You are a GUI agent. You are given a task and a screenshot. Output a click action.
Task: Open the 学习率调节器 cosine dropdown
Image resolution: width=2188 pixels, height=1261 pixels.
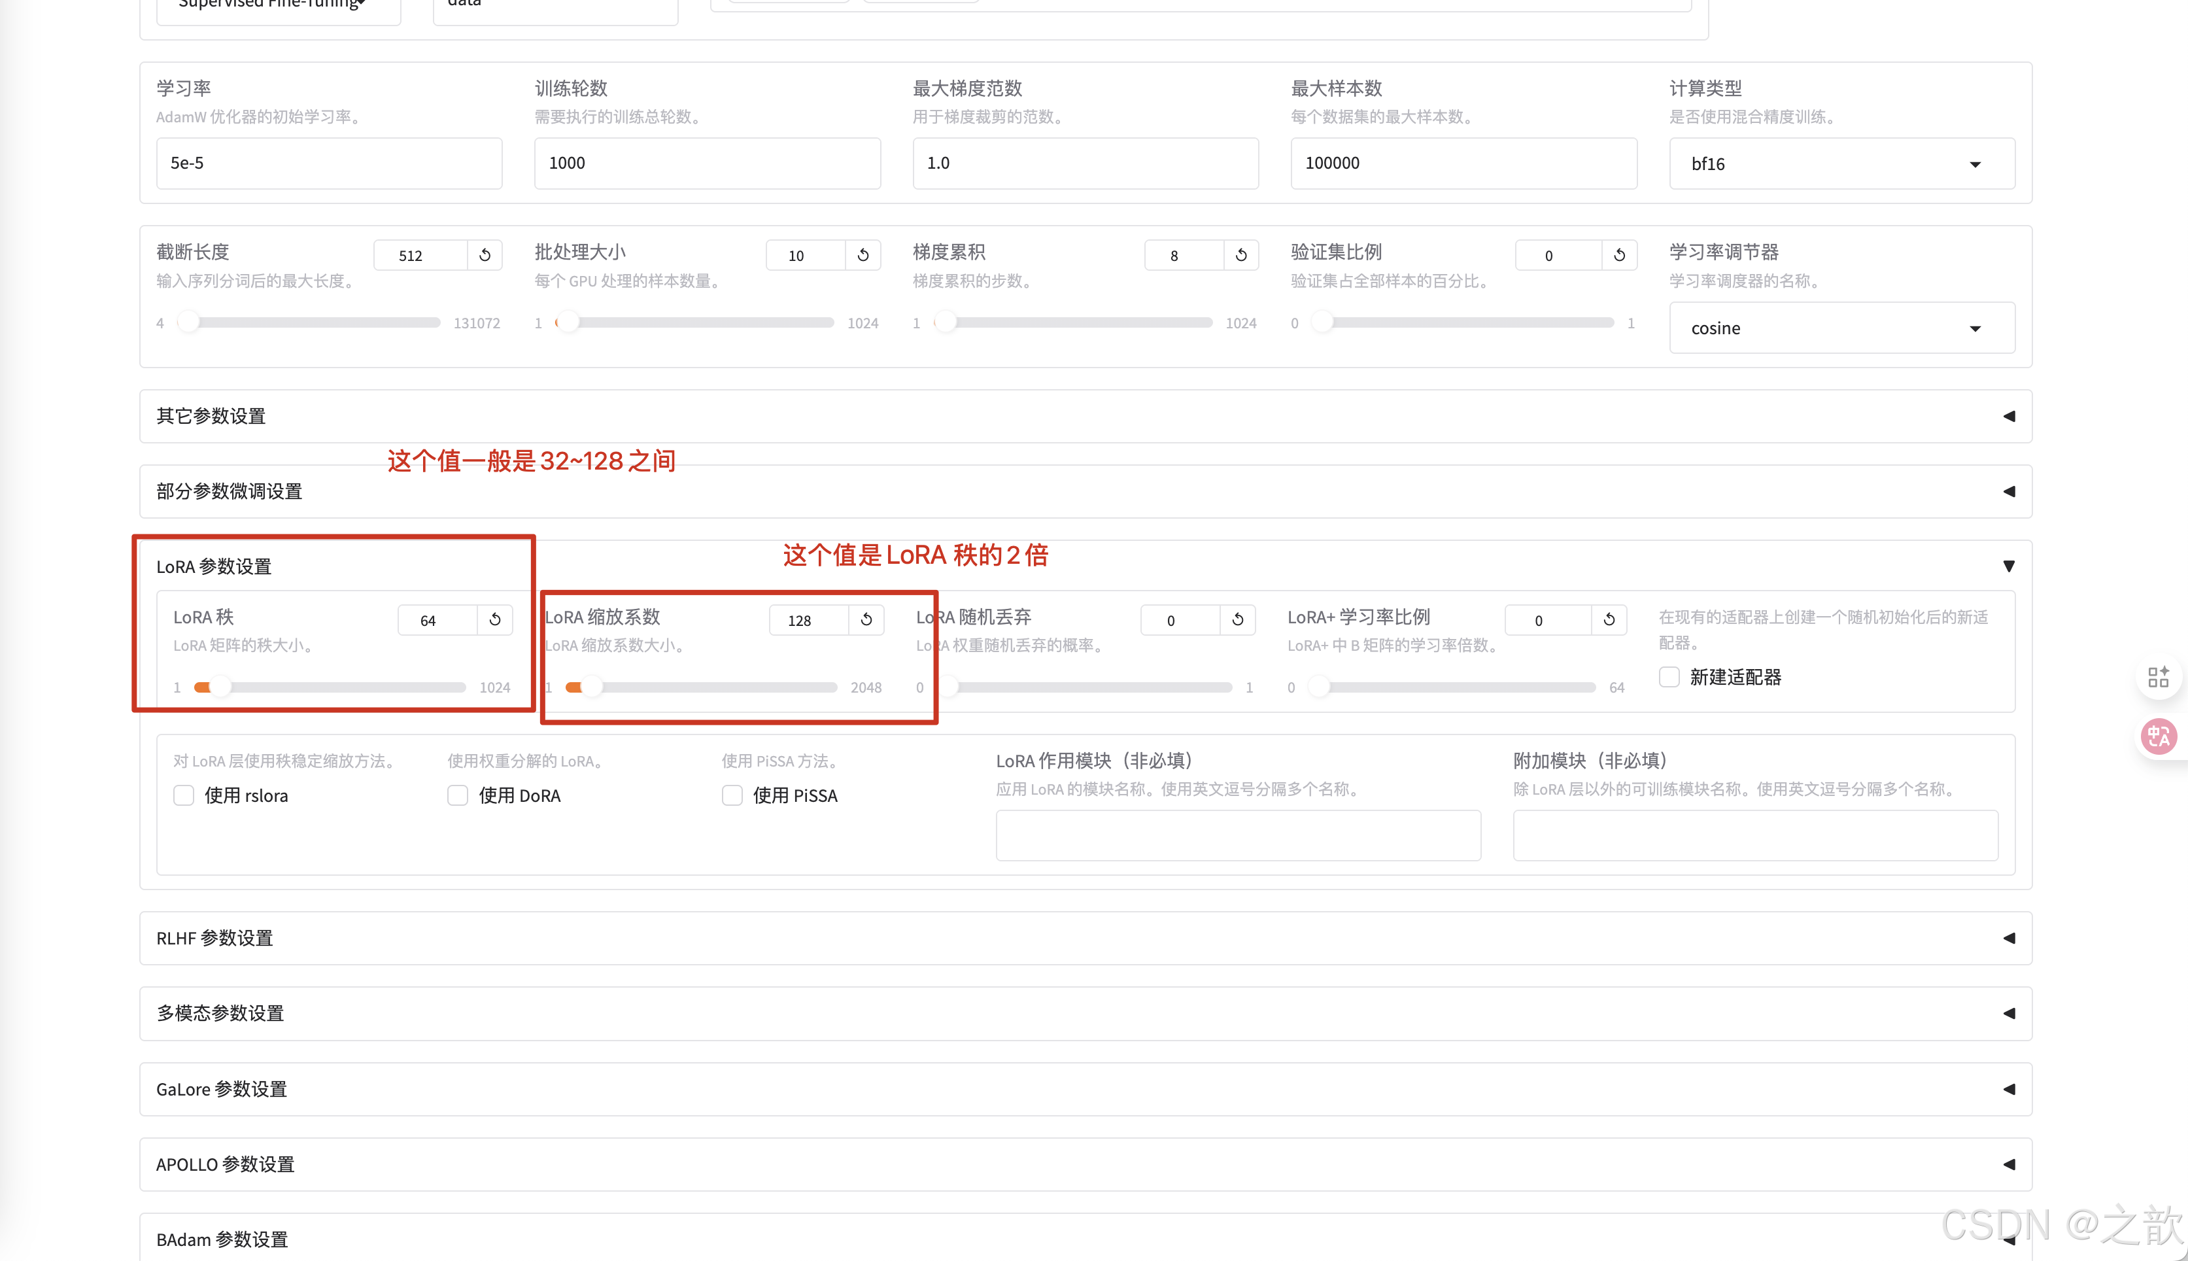click(1841, 328)
